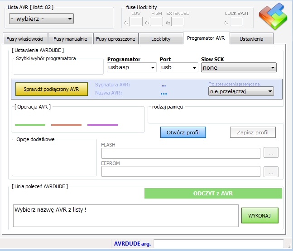This screenshot has width=293, height=251.
Task: Click the LOCK BAJT hex field
Action: 236,22
